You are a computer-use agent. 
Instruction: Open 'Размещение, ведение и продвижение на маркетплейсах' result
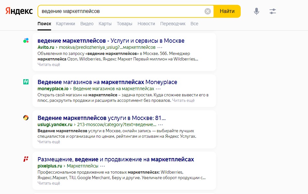116,159
